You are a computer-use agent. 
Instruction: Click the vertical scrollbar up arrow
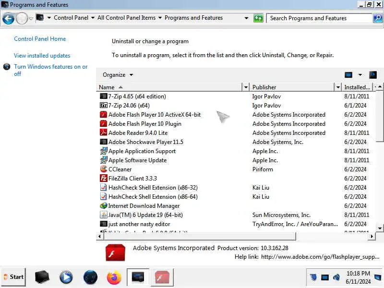click(x=380, y=87)
